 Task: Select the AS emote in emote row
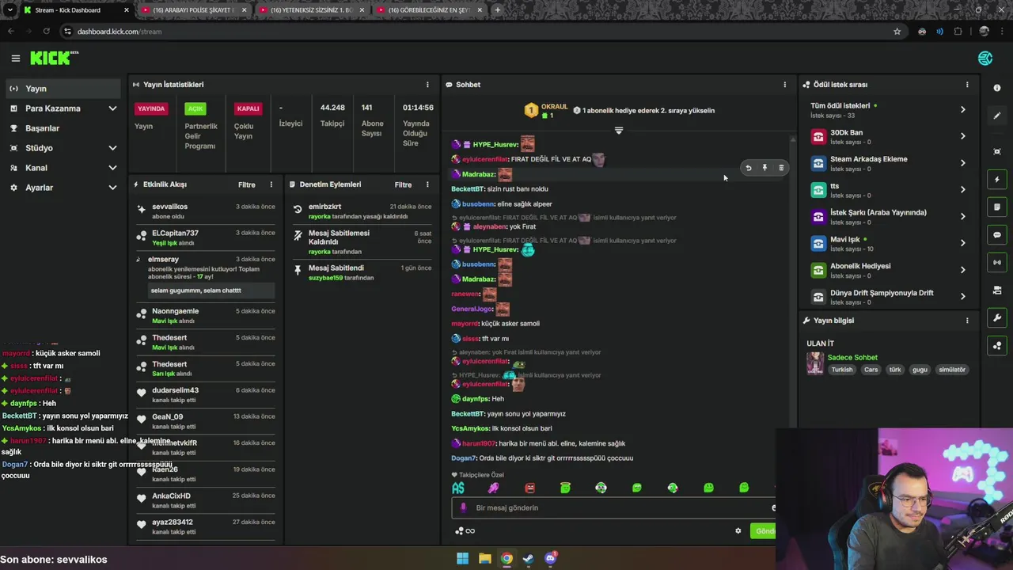click(x=458, y=488)
